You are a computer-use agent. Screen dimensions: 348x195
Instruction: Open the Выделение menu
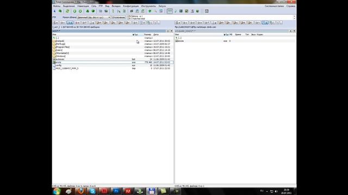click(x=69, y=6)
